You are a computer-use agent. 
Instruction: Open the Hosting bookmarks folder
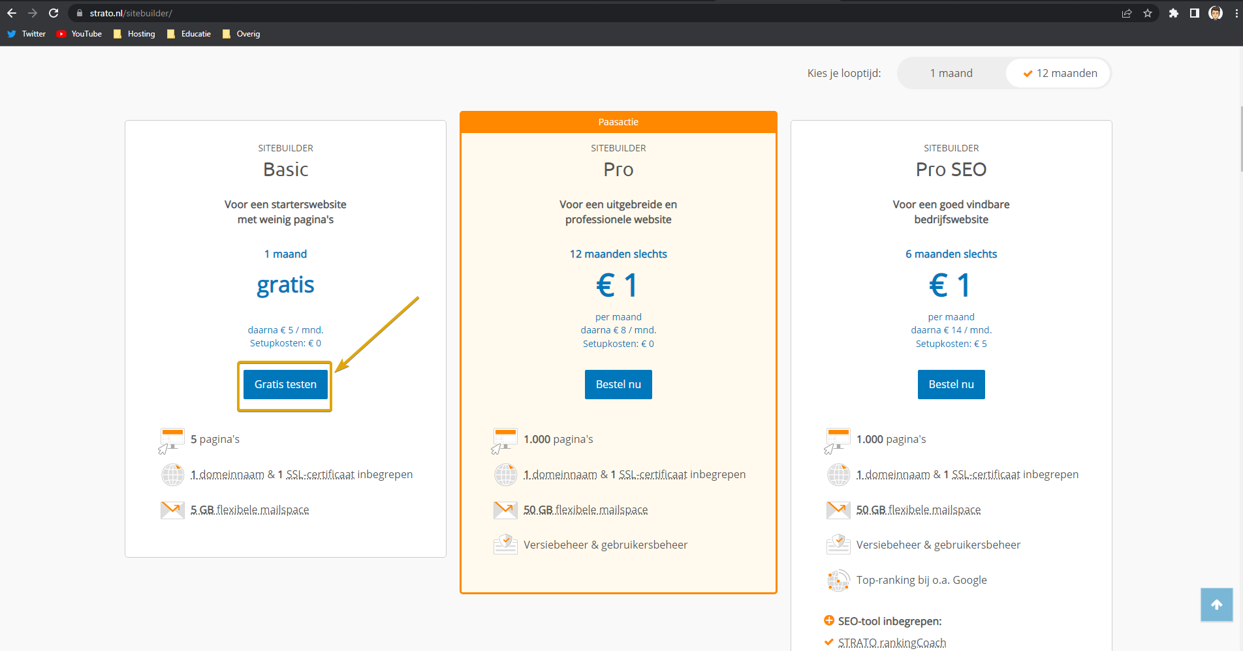pyautogui.click(x=134, y=34)
